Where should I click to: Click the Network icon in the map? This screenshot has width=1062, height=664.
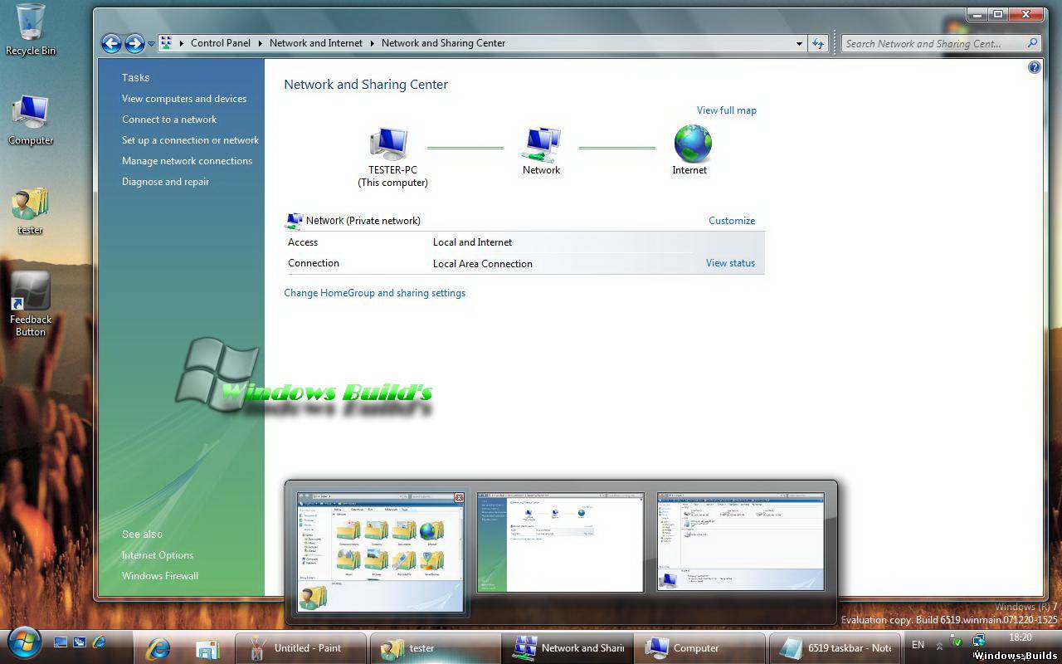tap(541, 144)
